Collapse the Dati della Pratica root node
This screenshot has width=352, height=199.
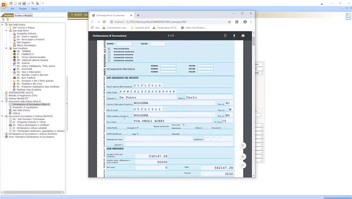(x=2, y=25)
